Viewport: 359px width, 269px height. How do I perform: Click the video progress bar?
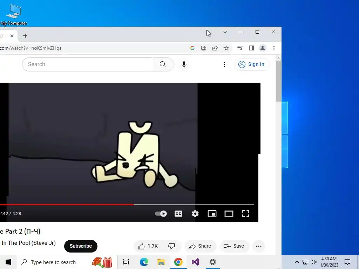(127, 205)
